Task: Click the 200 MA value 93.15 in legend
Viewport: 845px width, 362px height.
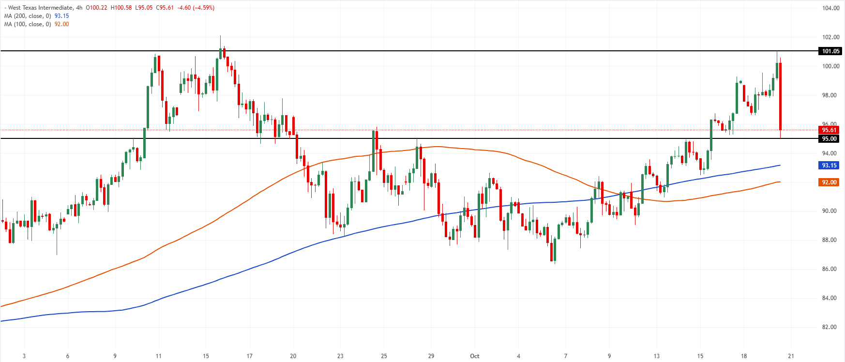Action: point(61,16)
